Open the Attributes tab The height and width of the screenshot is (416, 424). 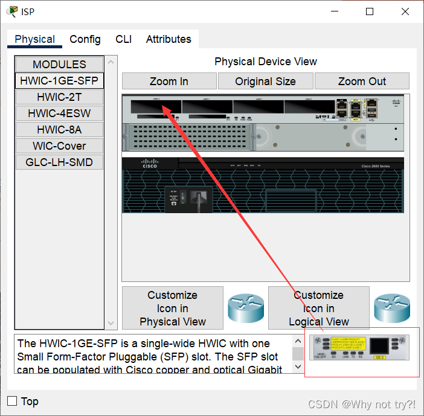(x=169, y=39)
